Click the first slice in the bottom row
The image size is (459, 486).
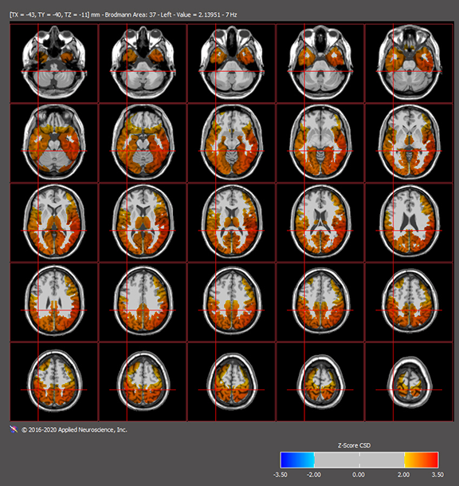click(x=54, y=381)
